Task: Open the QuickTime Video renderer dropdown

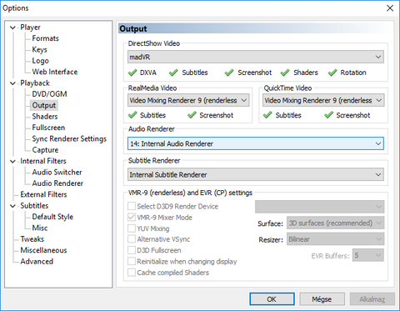Action: (323, 100)
